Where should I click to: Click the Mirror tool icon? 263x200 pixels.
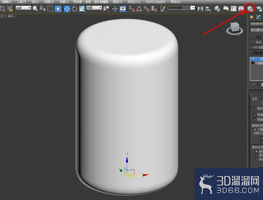(x=200, y=9)
